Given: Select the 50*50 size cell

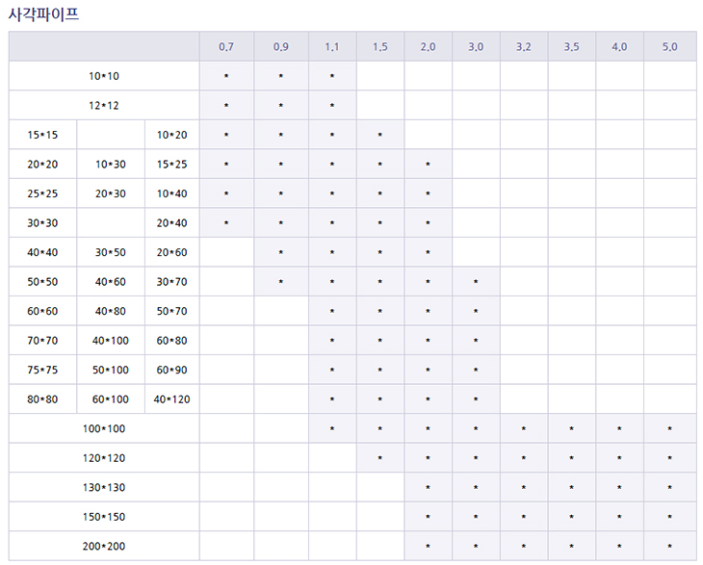Looking at the screenshot, I should [42, 282].
